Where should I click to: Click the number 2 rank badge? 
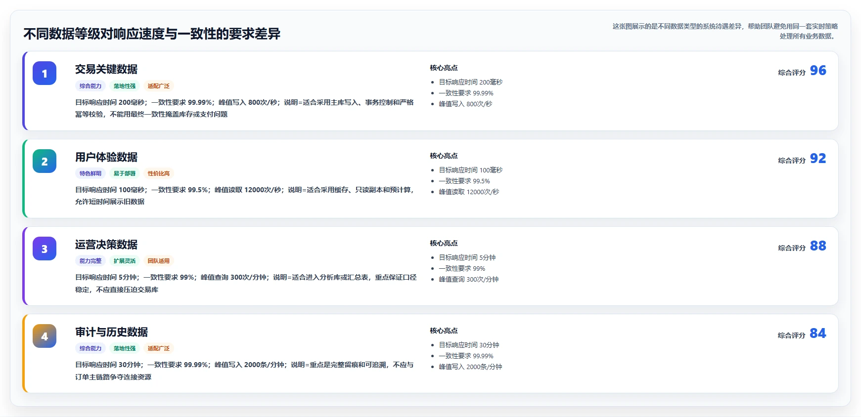click(45, 161)
